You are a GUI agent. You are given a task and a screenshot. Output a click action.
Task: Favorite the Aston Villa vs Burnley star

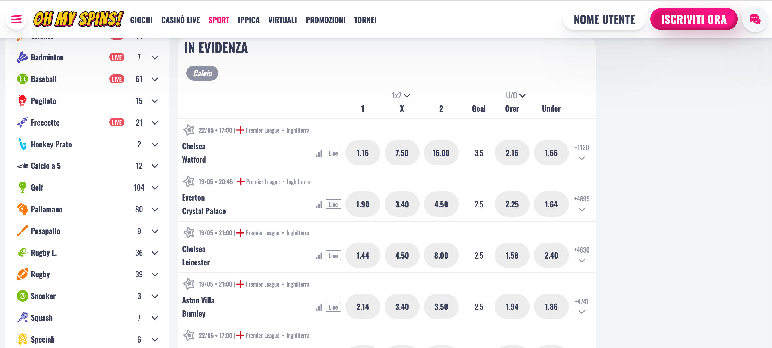(189, 284)
